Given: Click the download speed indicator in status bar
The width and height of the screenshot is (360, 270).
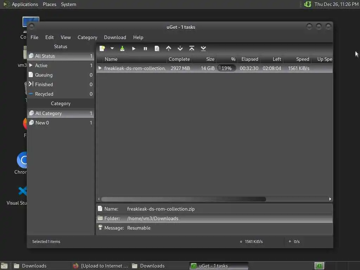Looking at the screenshot, I should (251, 242).
